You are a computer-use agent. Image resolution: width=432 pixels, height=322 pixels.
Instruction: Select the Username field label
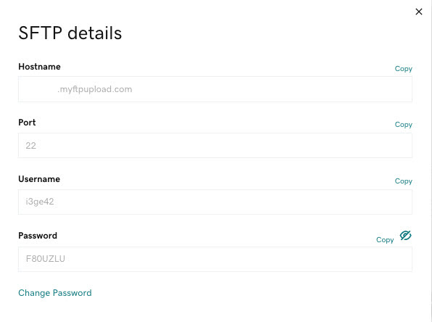pyautogui.click(x=39, y=179)
